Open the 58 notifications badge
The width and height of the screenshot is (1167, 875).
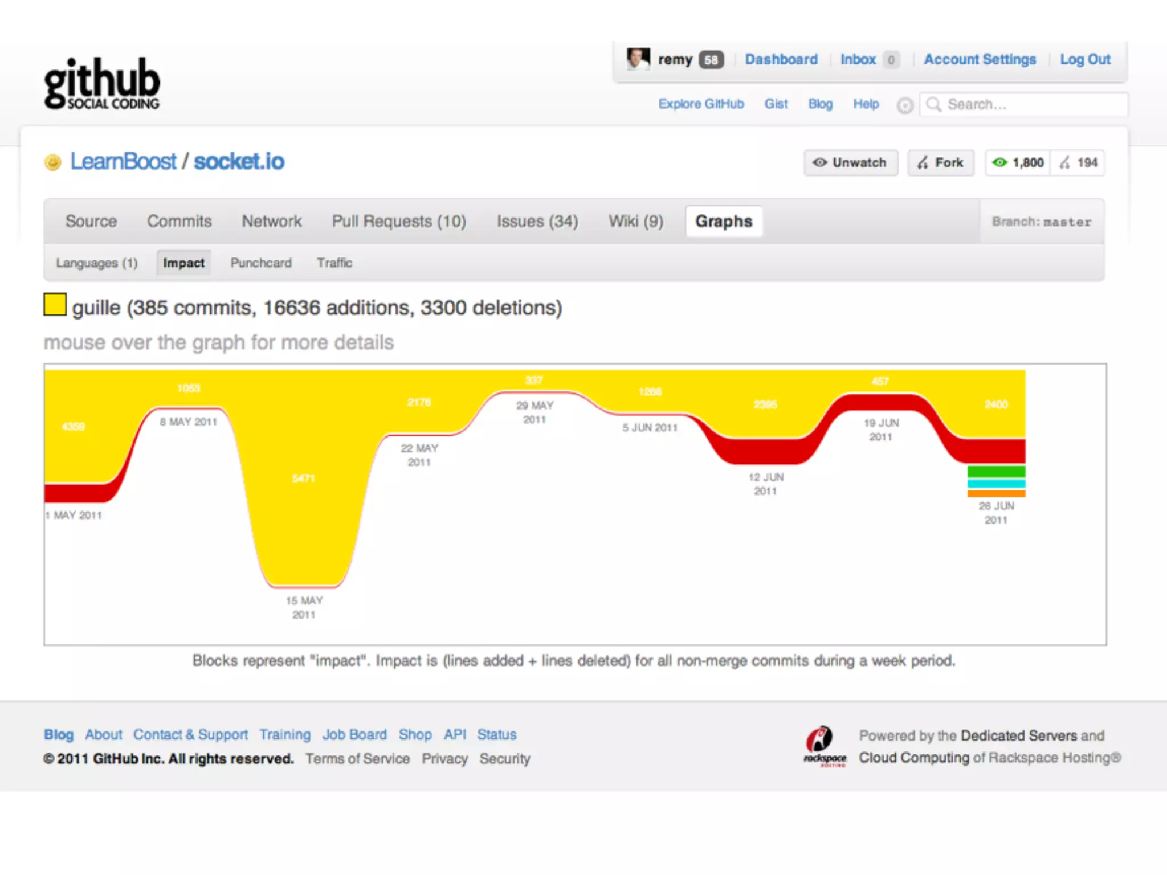point(711,60)
